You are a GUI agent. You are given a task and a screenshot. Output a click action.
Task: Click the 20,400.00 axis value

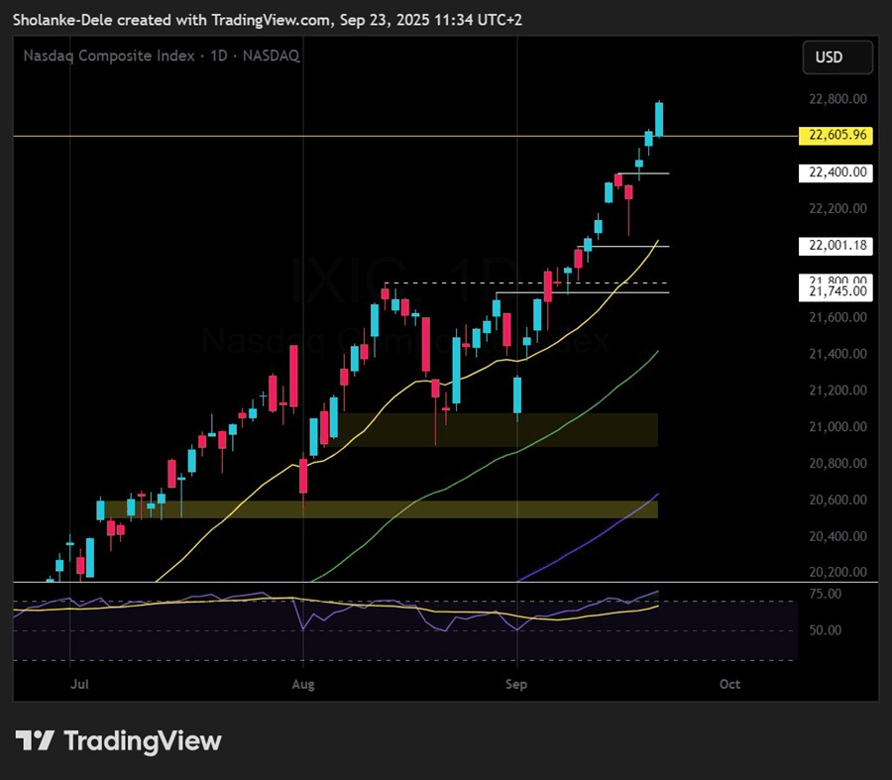click(x=837, y=536)
